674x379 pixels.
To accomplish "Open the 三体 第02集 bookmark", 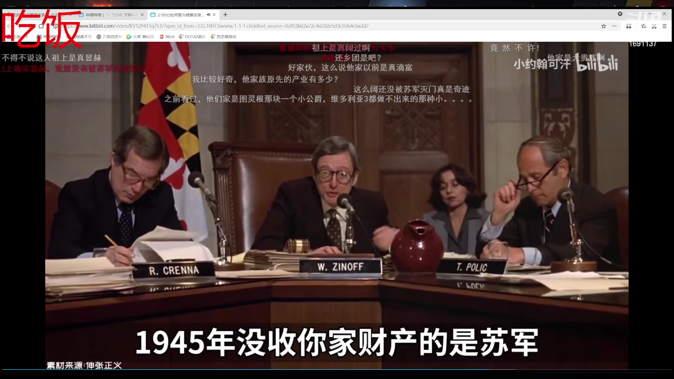I will pos(140,36).
